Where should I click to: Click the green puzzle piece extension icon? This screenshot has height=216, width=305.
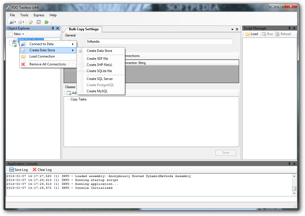tap(47, 22)
